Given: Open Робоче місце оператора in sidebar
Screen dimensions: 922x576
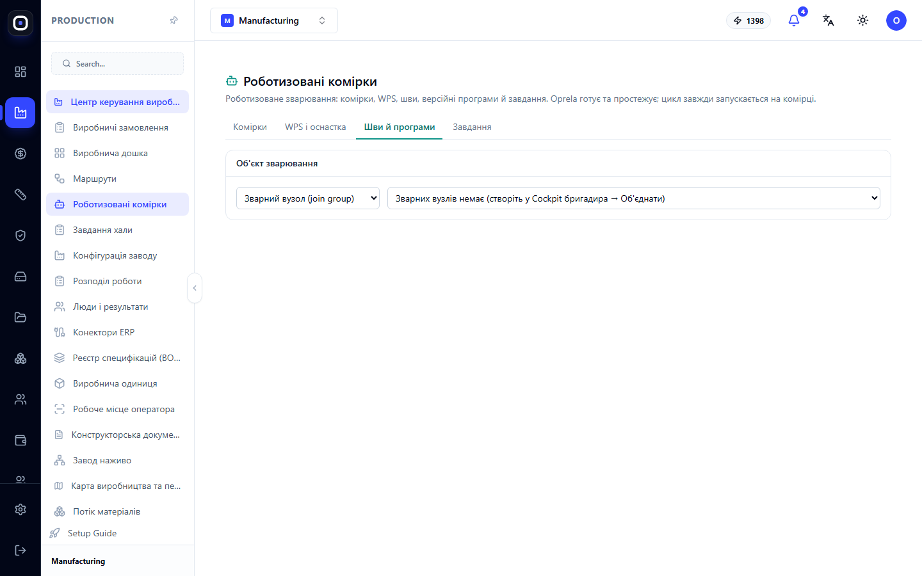Looking at the screenshot, I should [118, 409].
